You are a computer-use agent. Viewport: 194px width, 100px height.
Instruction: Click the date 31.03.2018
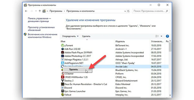156,91
